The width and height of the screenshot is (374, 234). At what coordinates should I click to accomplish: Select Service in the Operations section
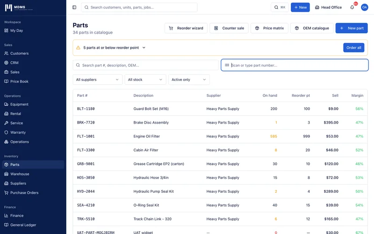[33, 123]
